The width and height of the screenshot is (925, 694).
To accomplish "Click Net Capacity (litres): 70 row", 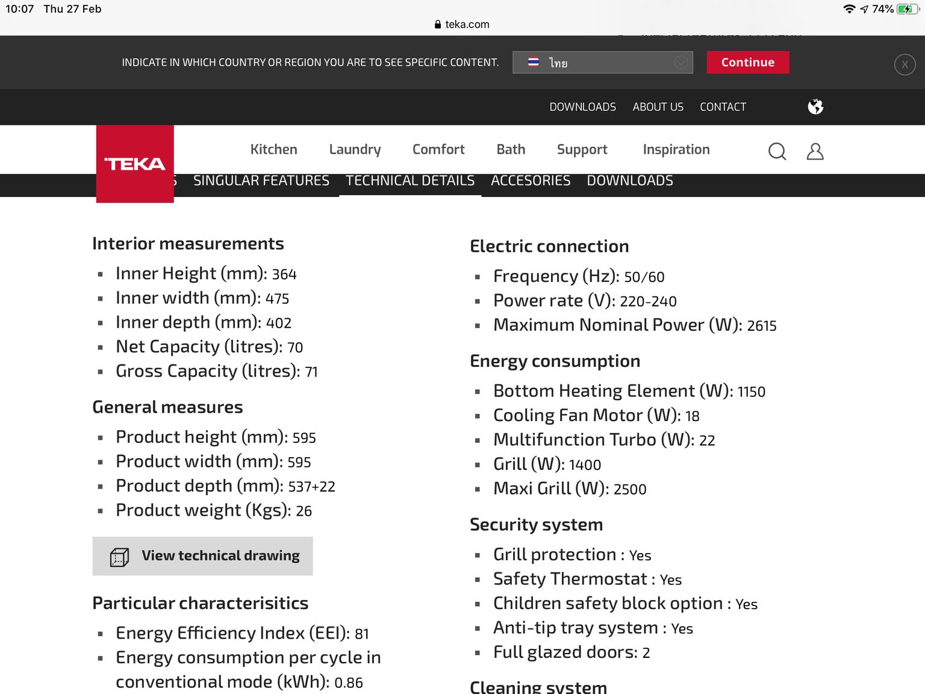I will pos(209,347).
